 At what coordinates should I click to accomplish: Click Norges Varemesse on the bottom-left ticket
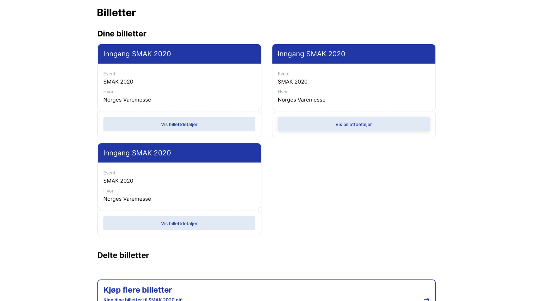coord(127,199)
